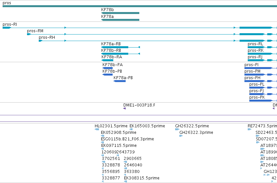Click the KP78a gene feature
Image resolution: width=277 pixels, height=183 pixels.
tap(120, 20)
